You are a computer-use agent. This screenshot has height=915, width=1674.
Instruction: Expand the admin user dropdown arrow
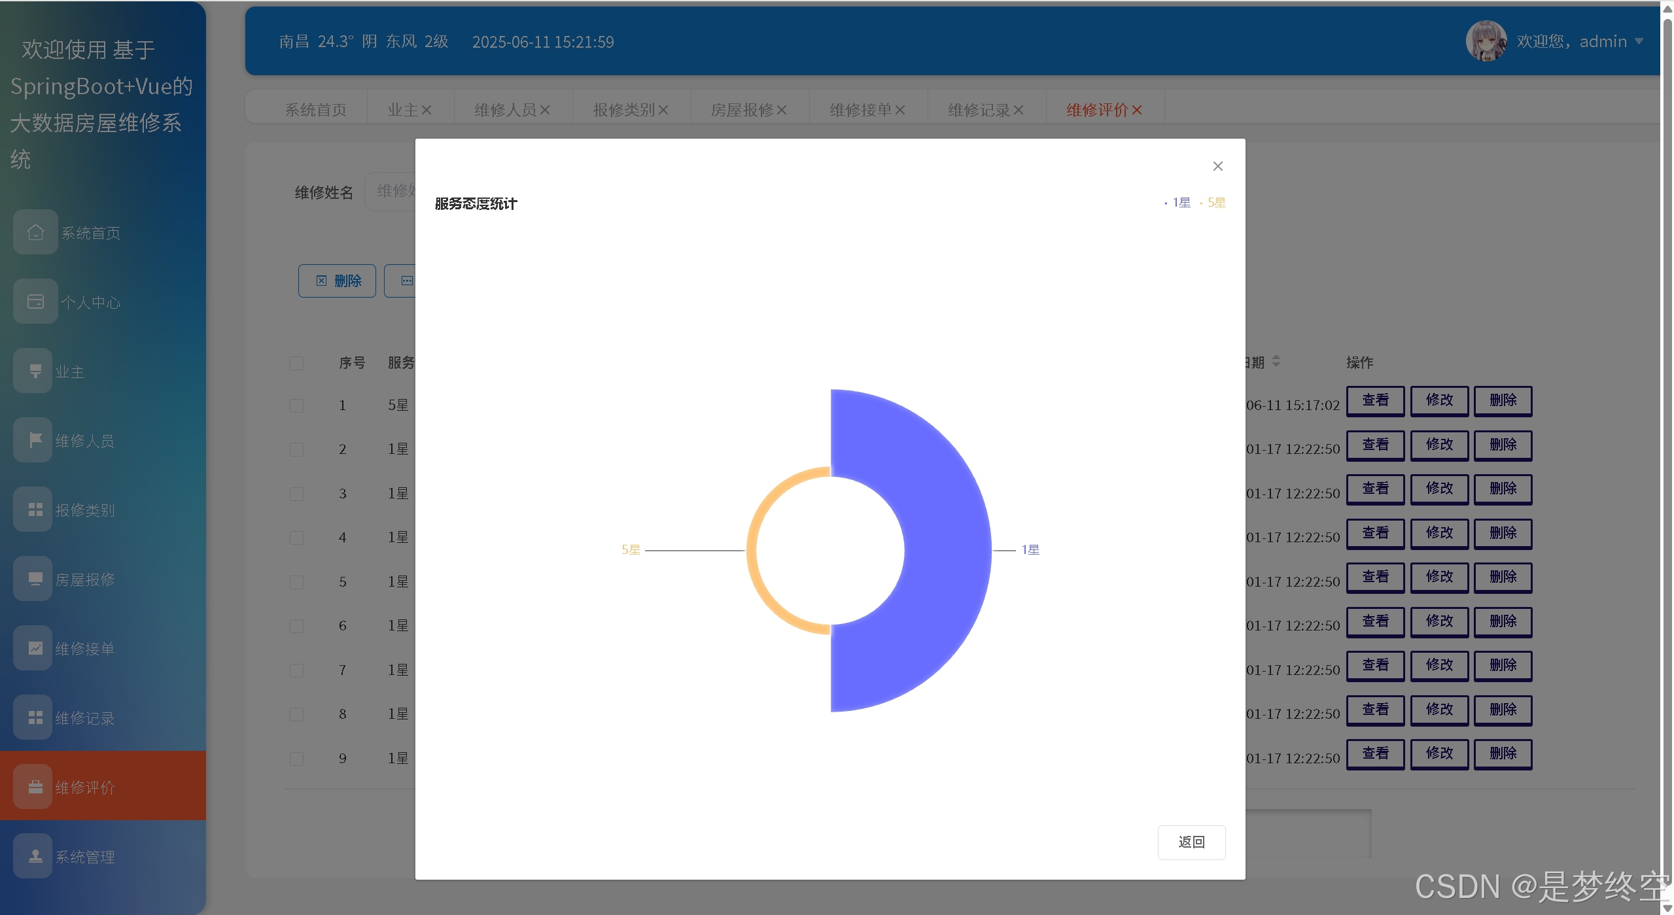[x=1639, y=41]
